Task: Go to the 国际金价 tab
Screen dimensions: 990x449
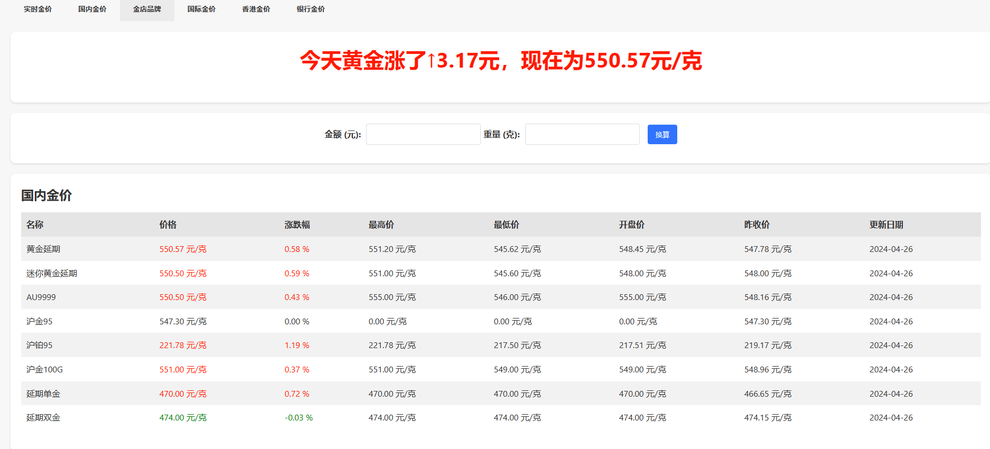Action: pos(201,10)
